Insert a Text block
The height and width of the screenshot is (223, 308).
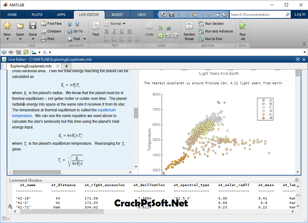point(96,29)
